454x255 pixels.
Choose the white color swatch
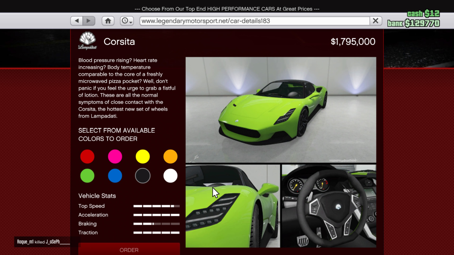tap(170, 176)
